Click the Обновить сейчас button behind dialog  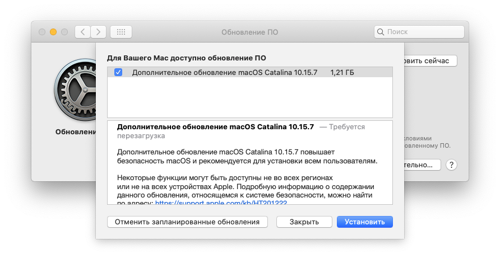pos(430,61)
